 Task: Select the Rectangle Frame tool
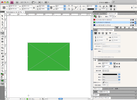[2, 33]
